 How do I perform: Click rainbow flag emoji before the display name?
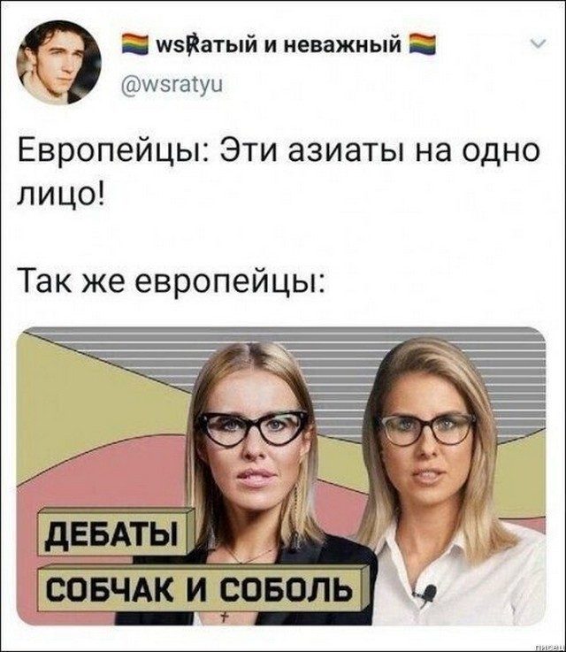pyautogui.click(x=135, y=45)
